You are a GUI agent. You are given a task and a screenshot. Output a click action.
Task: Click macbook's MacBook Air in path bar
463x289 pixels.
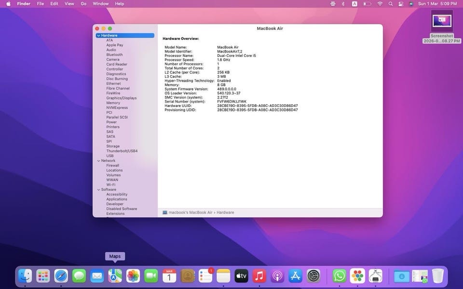click(190, 212)
